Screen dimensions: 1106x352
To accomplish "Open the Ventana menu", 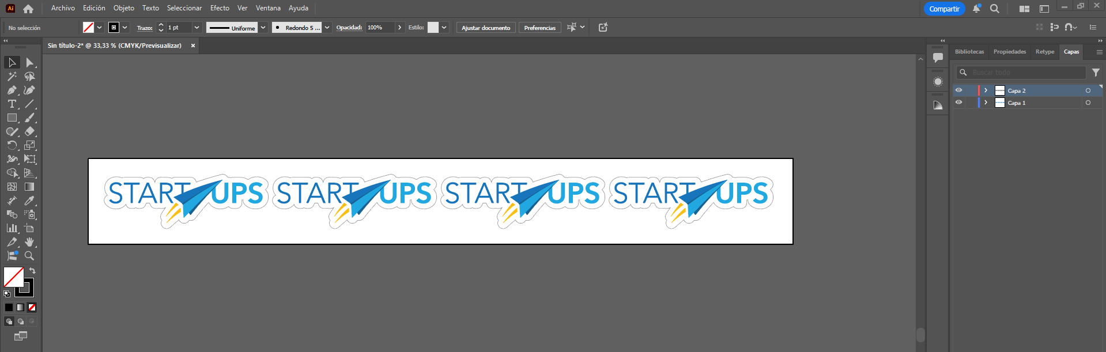I will click(268, 8).
